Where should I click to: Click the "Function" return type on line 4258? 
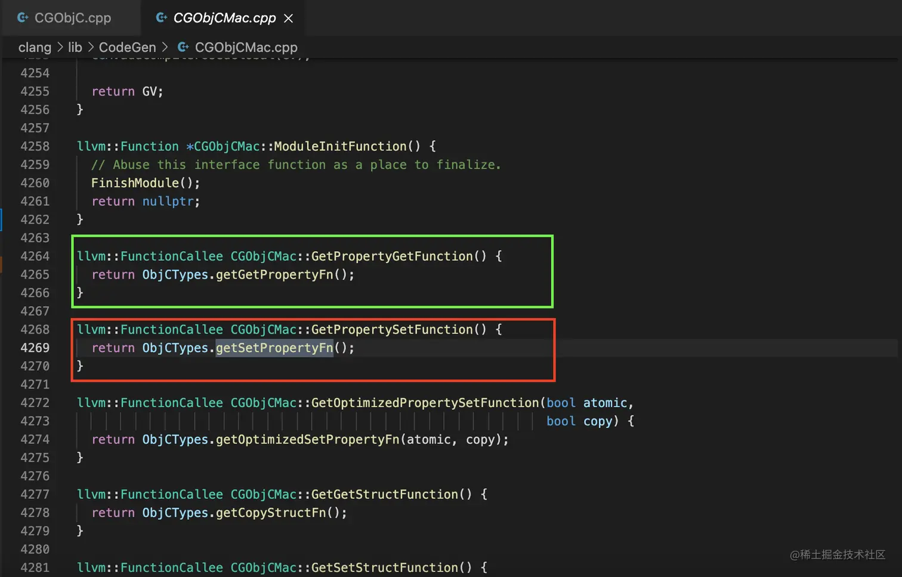[x=149, y=146]
